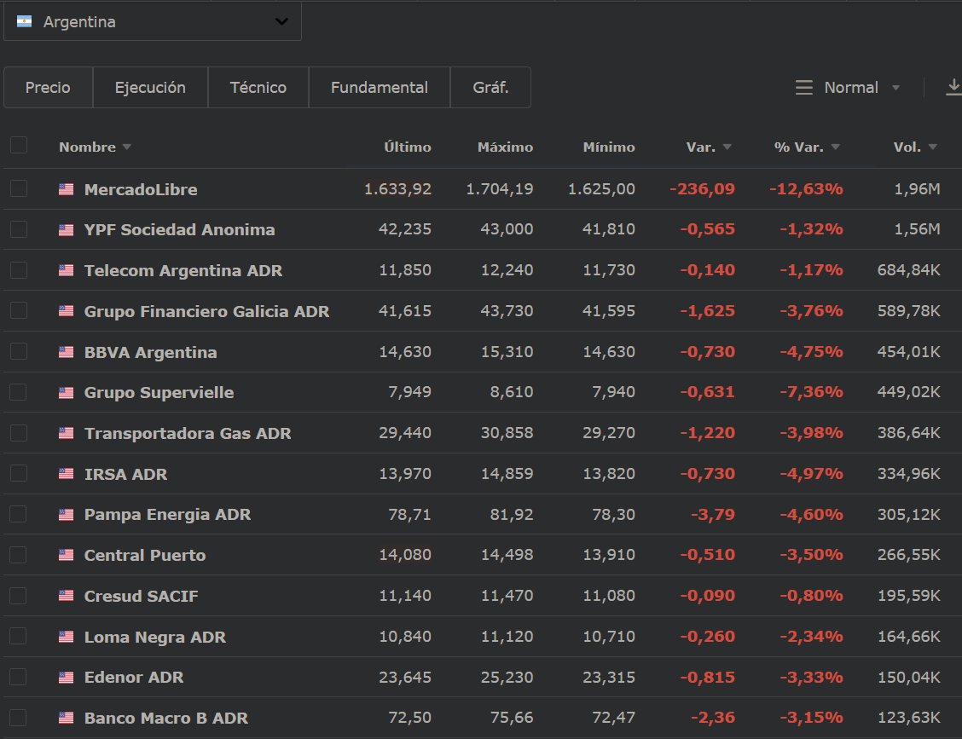The image size is (962, 739).
Task: Click the US flag icon next to MercadoLibre
Action: 67,189
